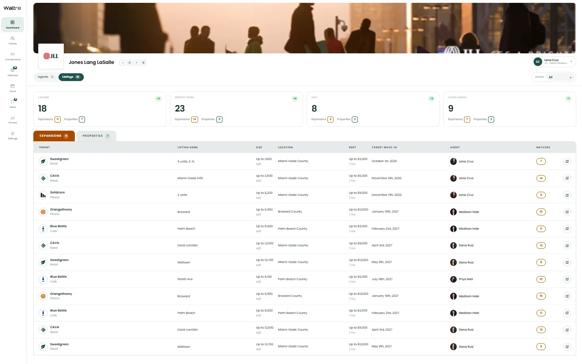Click the Target Move-In column header
The width and height of the screenshot is (582, 364).
384,147
